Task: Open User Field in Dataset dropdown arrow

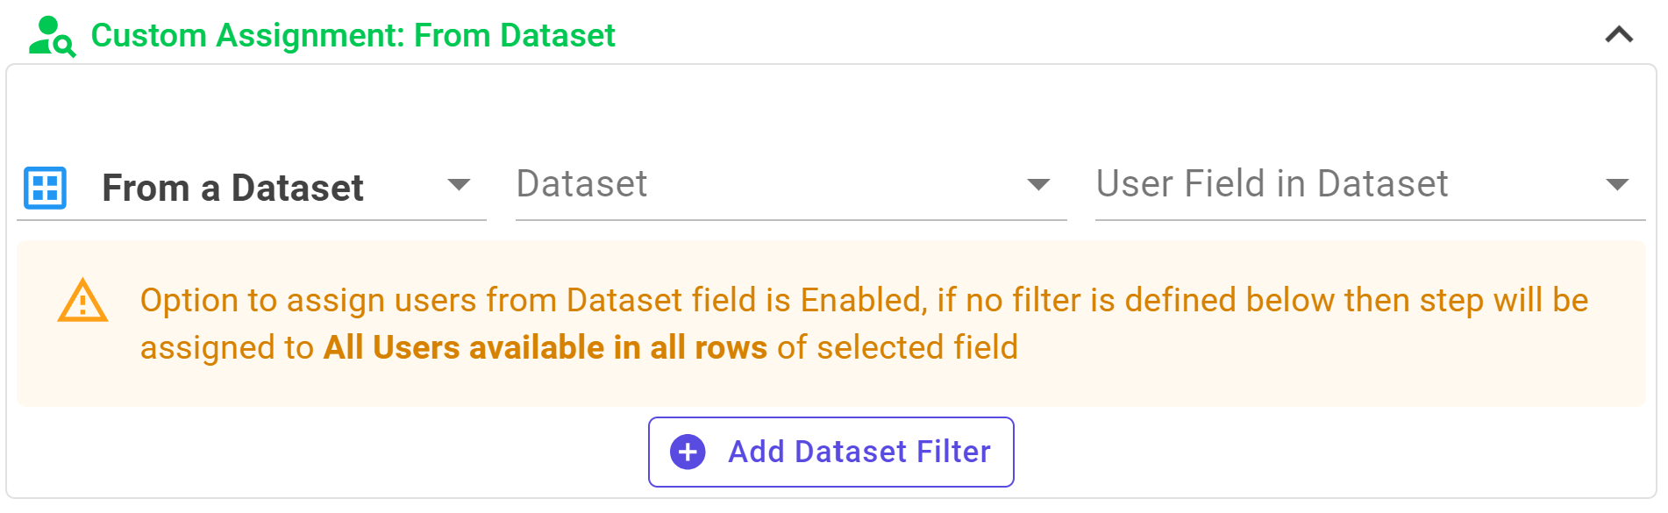Action: pos(1617,185)
